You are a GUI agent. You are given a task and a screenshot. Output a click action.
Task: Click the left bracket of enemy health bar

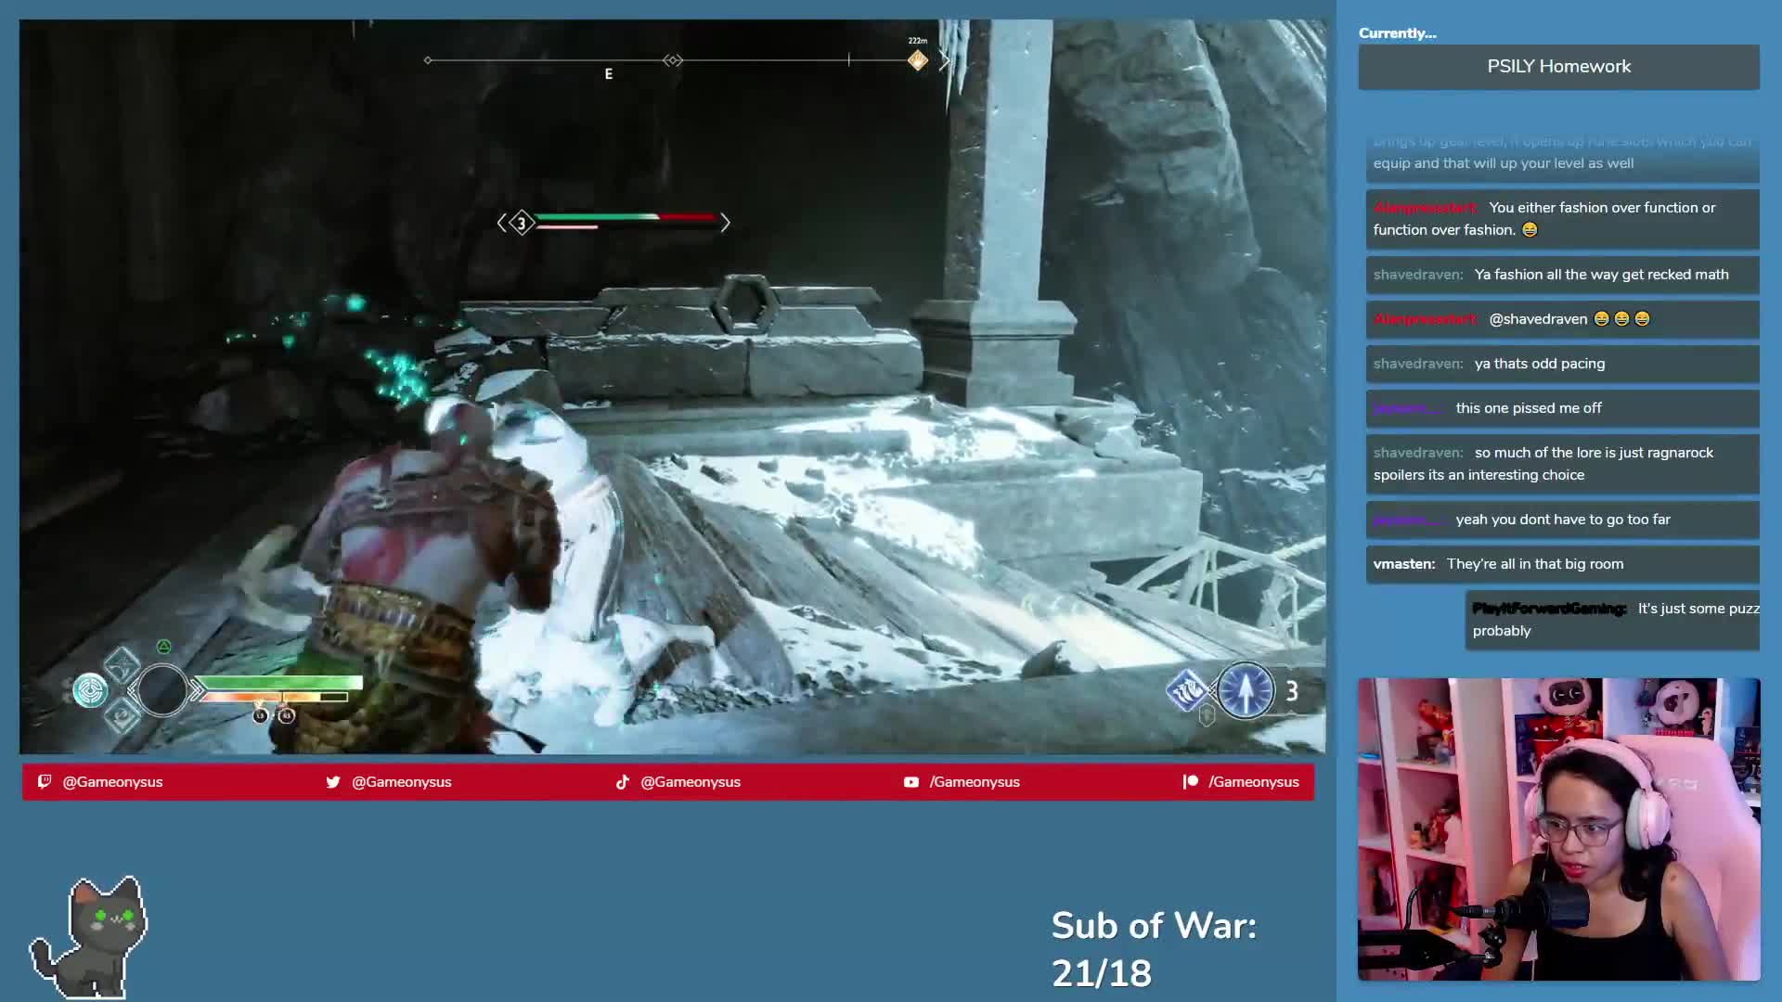pyautogui.click(x=502, y=223)
